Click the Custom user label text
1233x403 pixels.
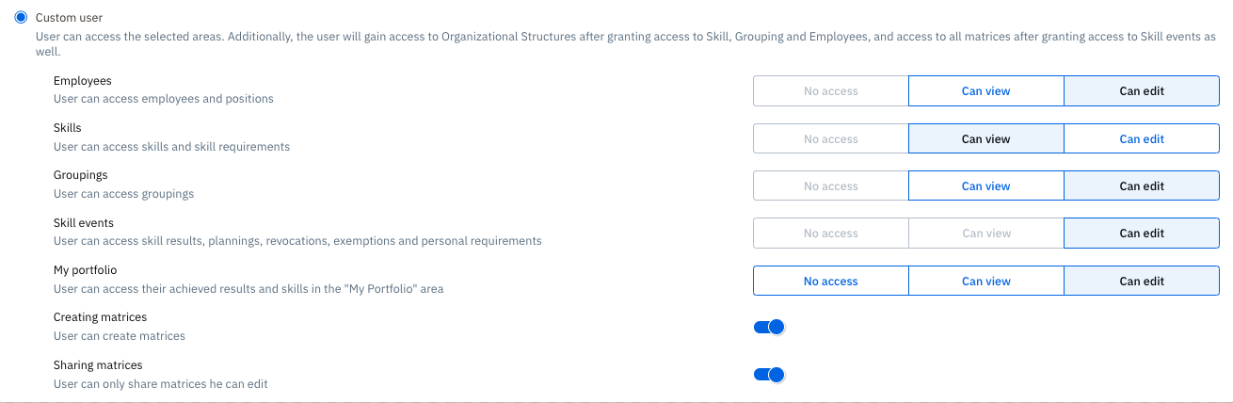70,18
